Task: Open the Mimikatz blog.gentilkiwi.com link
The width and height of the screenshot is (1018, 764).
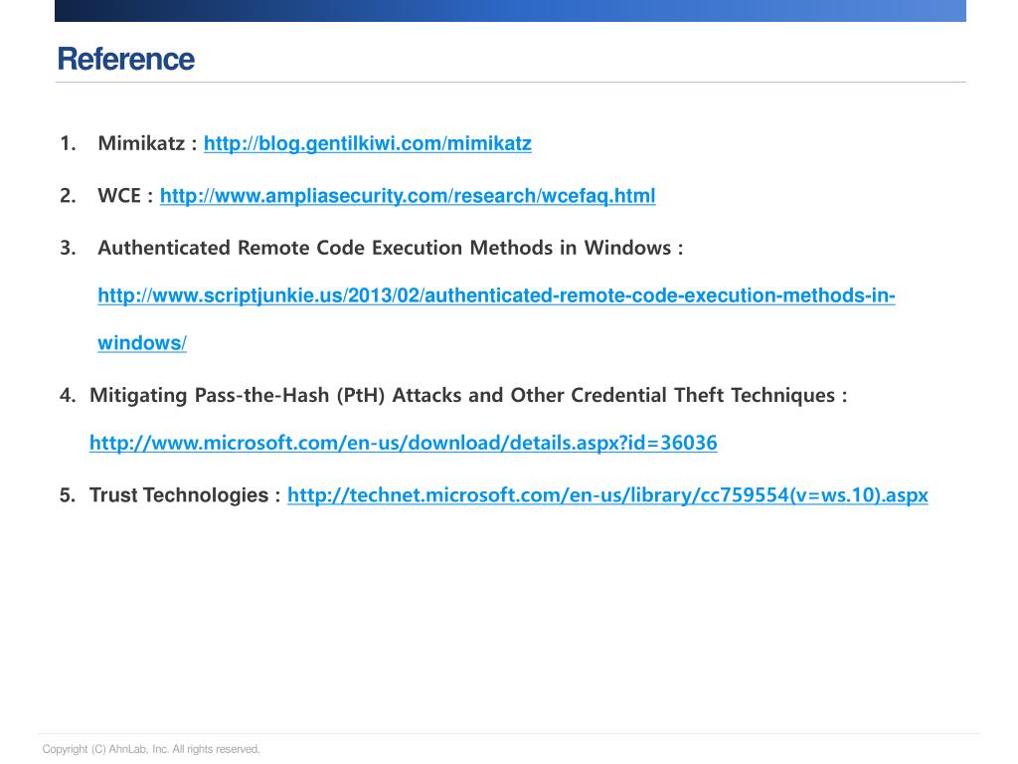Action: coord(368,143)
